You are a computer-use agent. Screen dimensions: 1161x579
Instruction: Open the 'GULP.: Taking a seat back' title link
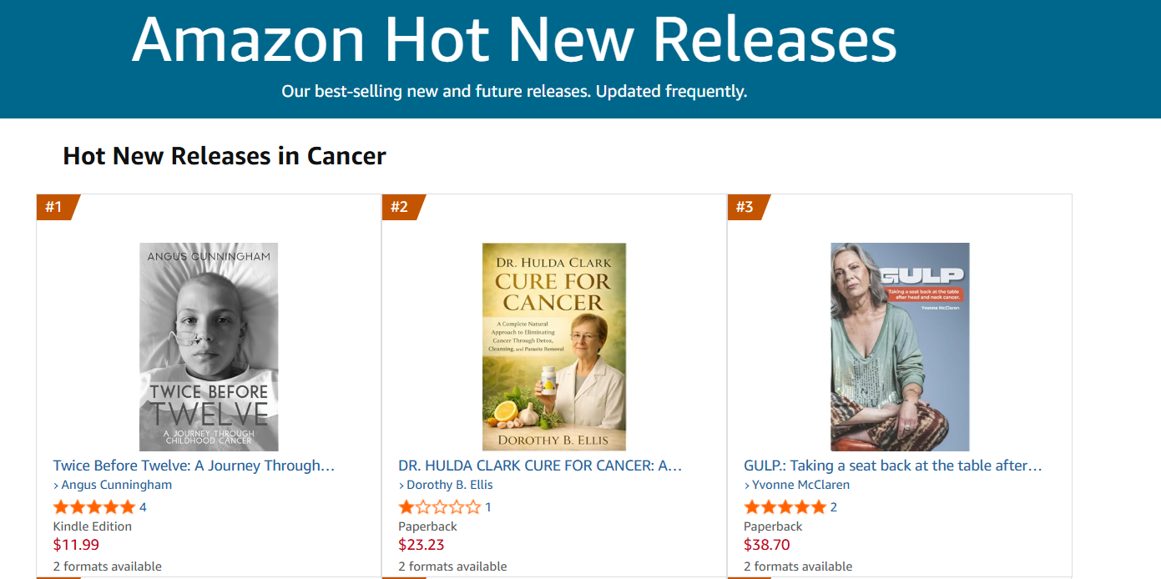click(x=893, y=466)
